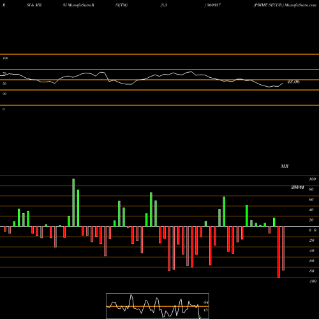Image resolution: width=319 pixels, height=319 pixels.
Task: Click the -60 label on the MR axis
Action: pyautogui.click(x=311, y=261)
